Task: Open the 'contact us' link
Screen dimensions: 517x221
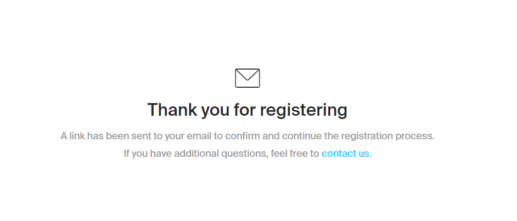Action: pos(345,154)
